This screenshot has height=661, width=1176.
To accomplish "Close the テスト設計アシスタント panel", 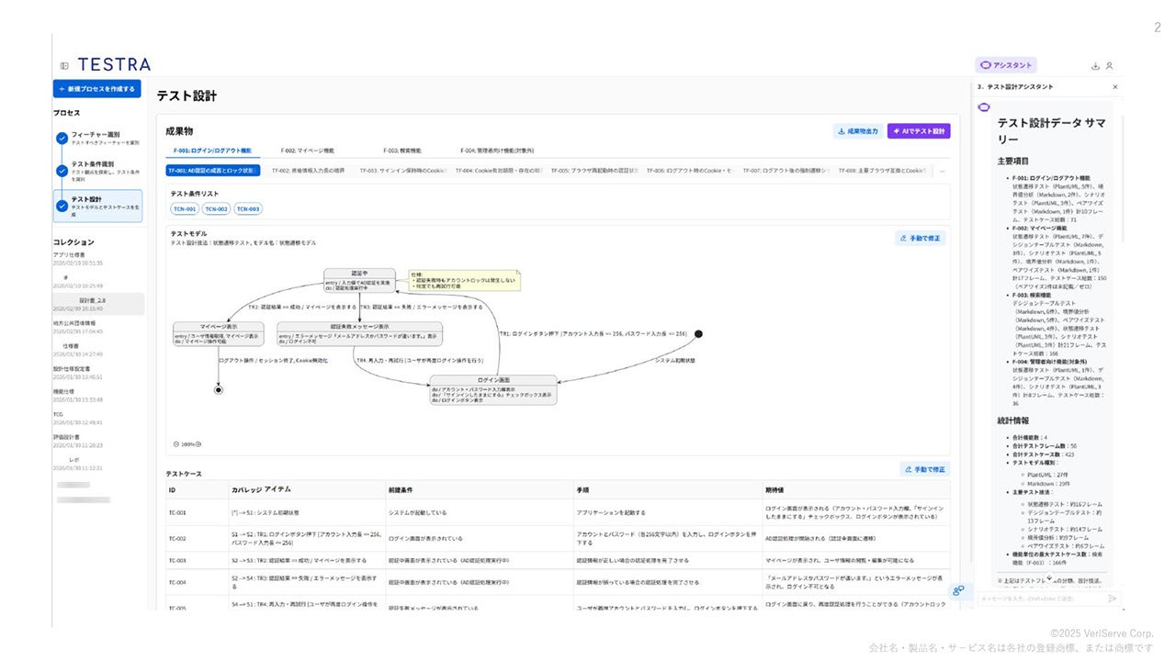I will click(x=1115, y=87).
